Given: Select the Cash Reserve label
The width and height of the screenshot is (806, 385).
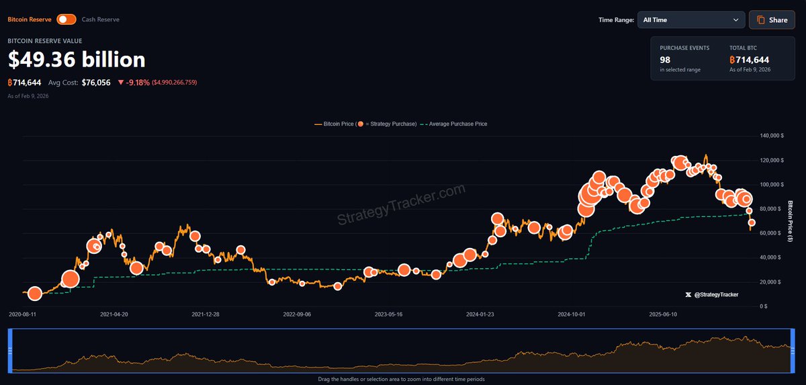Looking at the screenshot, I should (x=101, y=19).
